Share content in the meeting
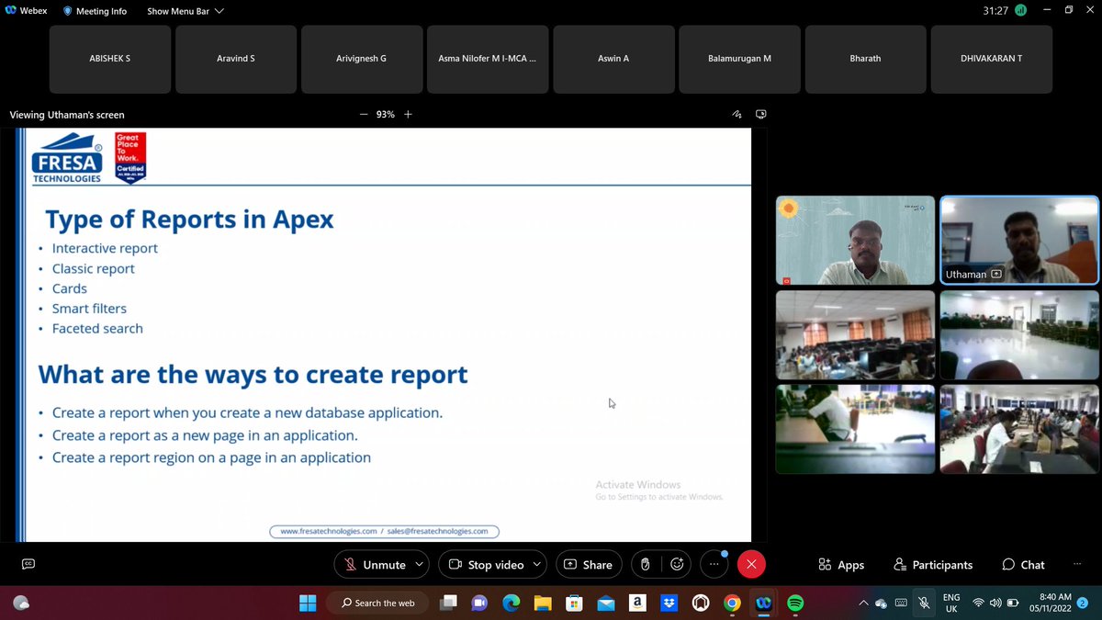This screenshot has height=620, width=1102. [589, 565]
